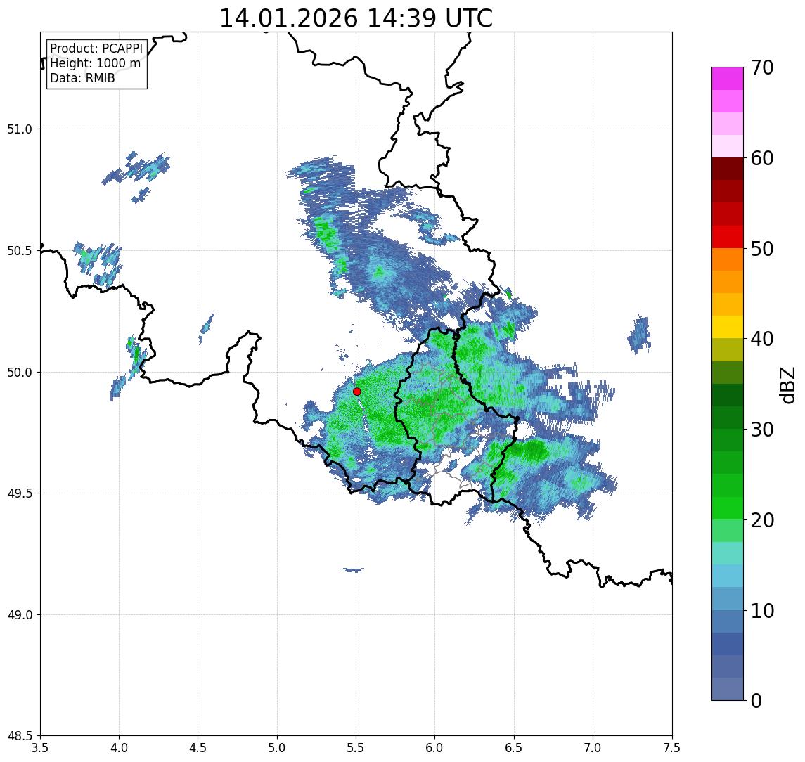Click the longitude label 4.0
Image resolution: width=805 pixels, height=762 pixels.
[119, 748]
